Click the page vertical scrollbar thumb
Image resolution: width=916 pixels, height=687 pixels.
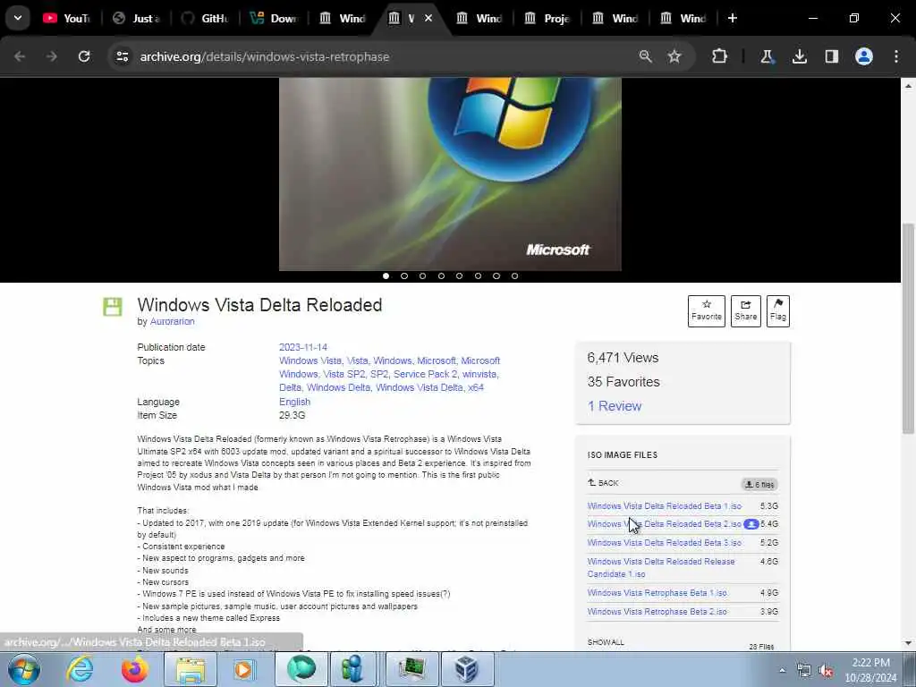(908, 328)
